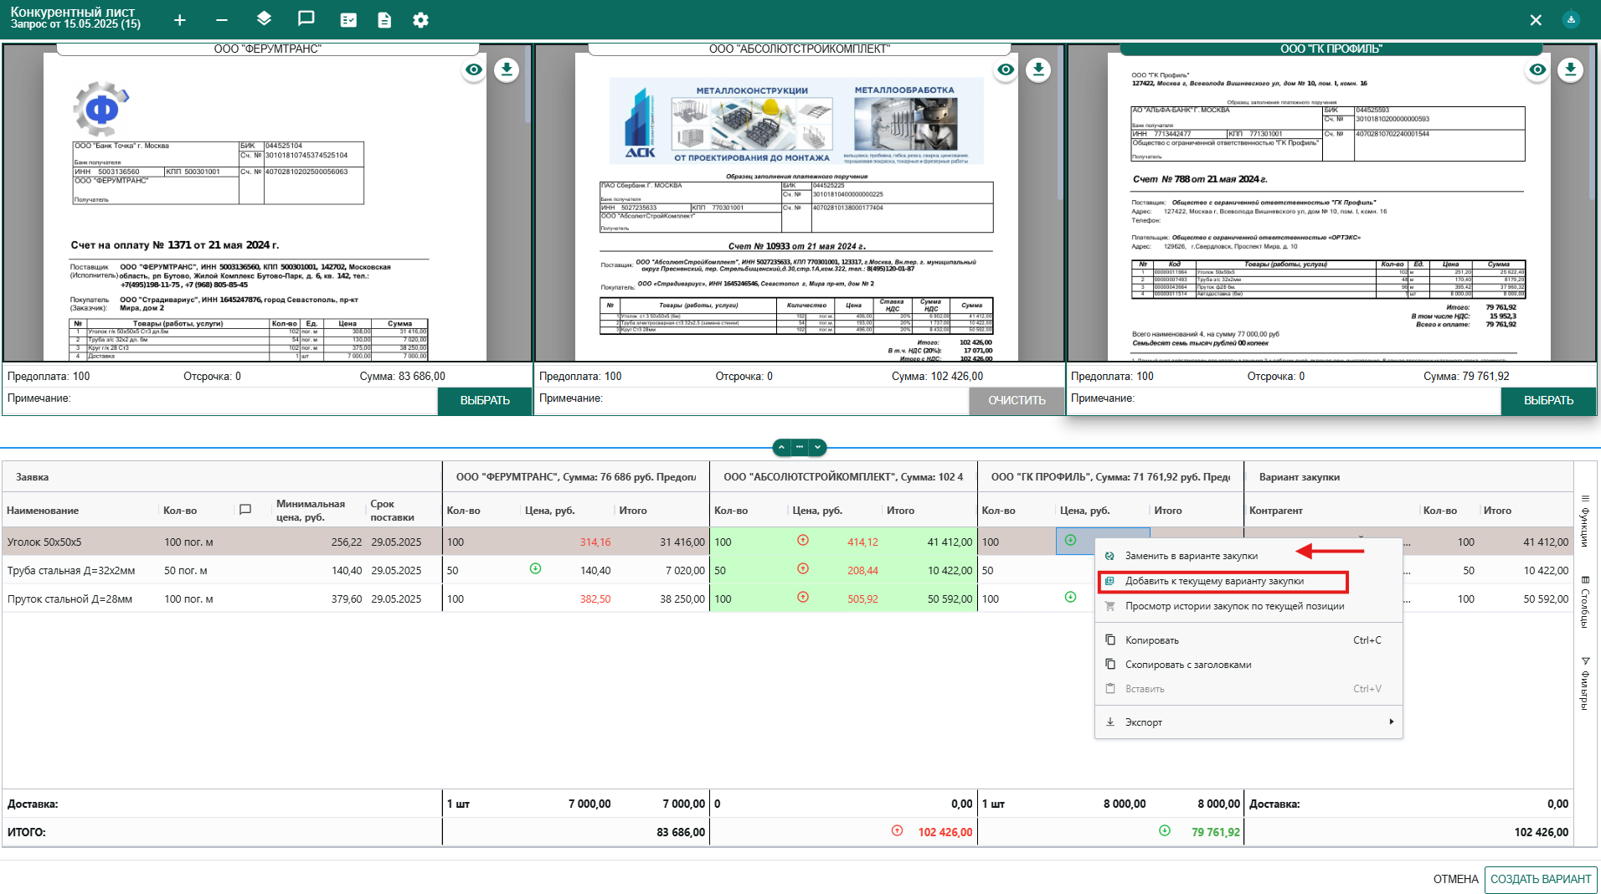Open the ФЕРУМТРАНС invoice preview thumbnail
This screenshot has height=894, width=1601.
pos(265,208)
